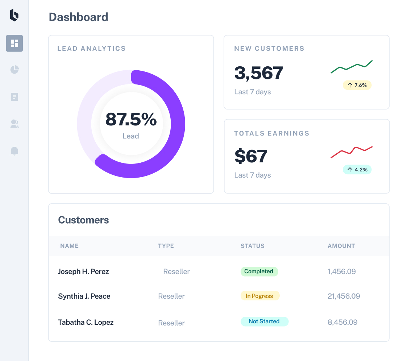Click the 7.6% increase badge
This screenshot has width=416, height=361.
[x=357, y=85]
